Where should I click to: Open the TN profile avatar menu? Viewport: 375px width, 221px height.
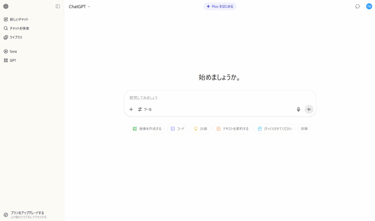coord(369,7)
